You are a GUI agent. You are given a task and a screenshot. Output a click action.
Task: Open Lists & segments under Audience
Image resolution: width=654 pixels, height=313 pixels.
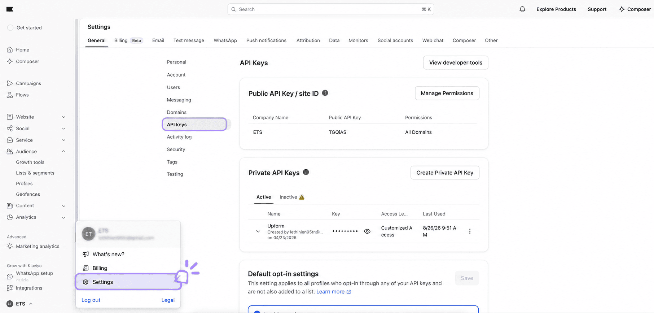[35, 173]
